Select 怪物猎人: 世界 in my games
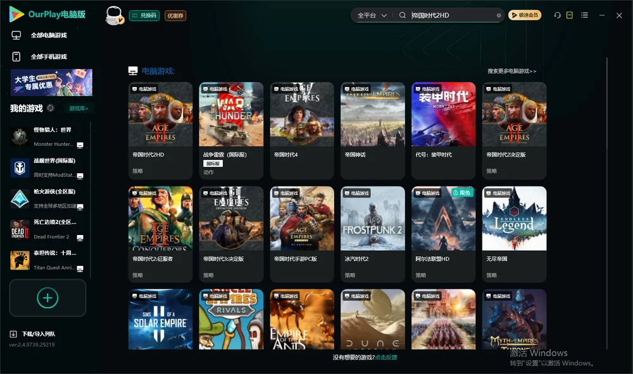Image resolution: width=633 pixels, height=374 pixels. click(47, 137)
